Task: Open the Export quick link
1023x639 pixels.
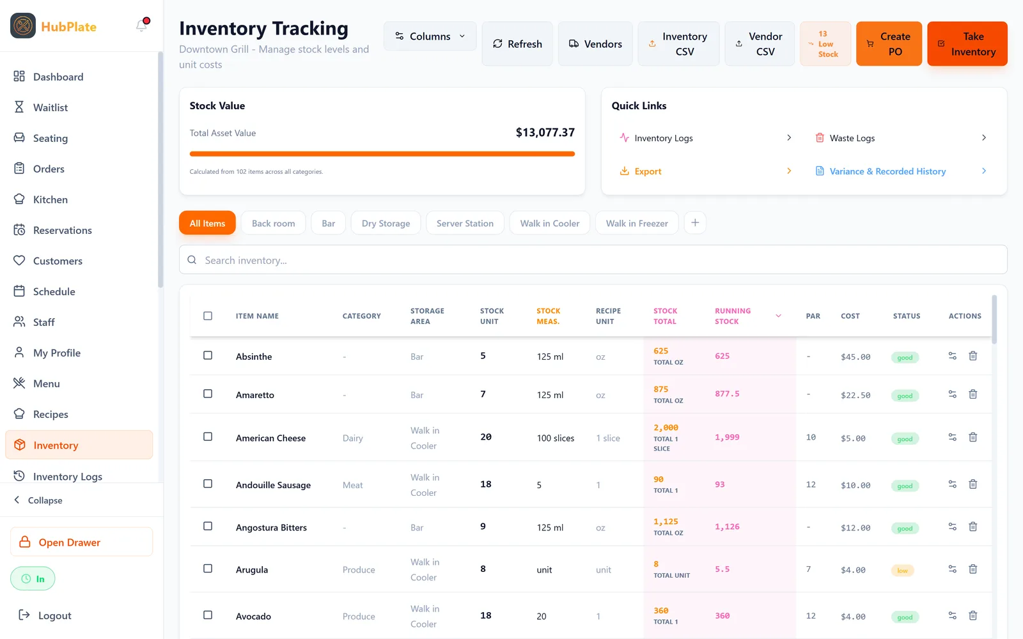Action: [707, 171]
